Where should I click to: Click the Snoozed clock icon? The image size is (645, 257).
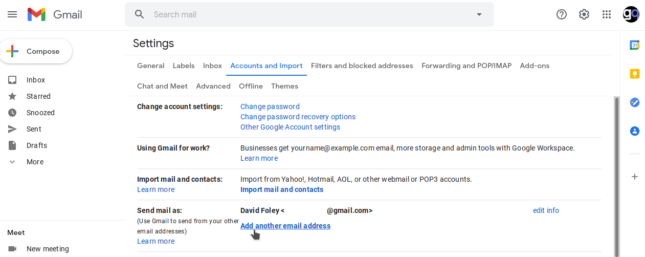(13, 113)
